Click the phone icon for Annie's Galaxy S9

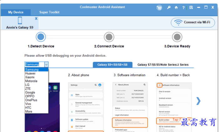(20, 20)
